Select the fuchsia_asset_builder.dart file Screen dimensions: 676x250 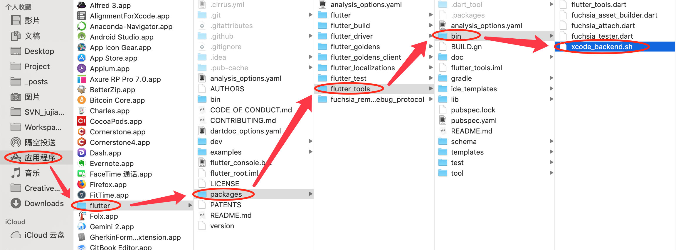click(615, 15)
